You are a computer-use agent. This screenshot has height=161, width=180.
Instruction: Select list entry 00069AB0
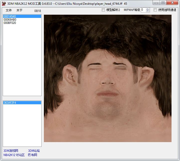coord(22,20)
